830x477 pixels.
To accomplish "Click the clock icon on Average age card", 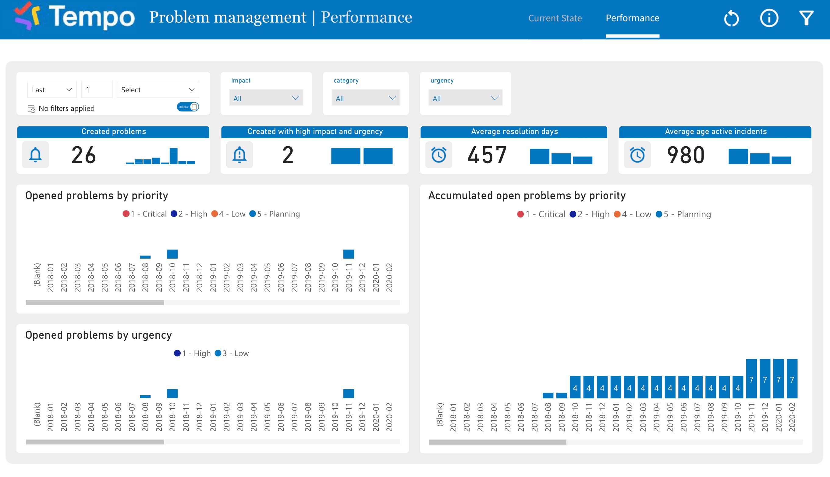I will [637, 155].
